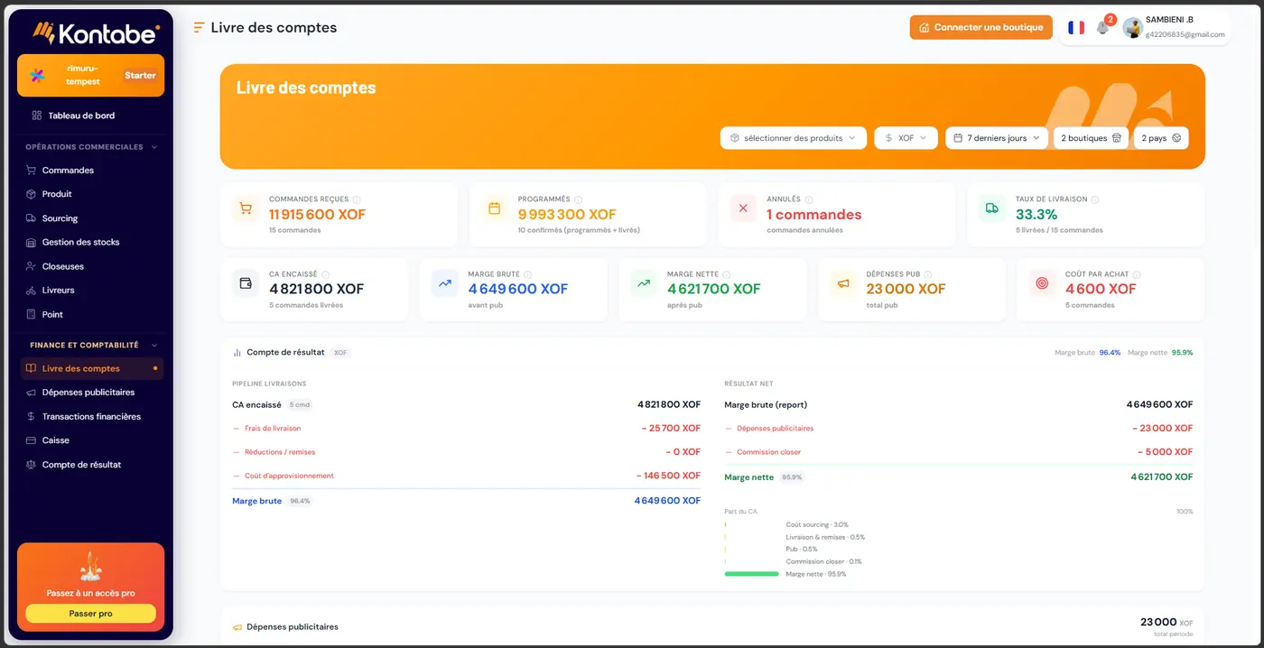Click the megaphone icon on Dépenses pub card
This screenshot has width=1264, height=648.
coord(843,283)
